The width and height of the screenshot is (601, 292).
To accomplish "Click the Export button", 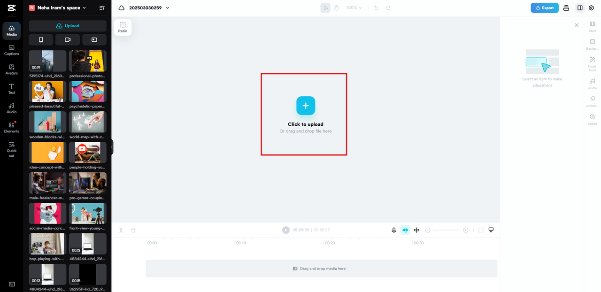I will [545, 8].
